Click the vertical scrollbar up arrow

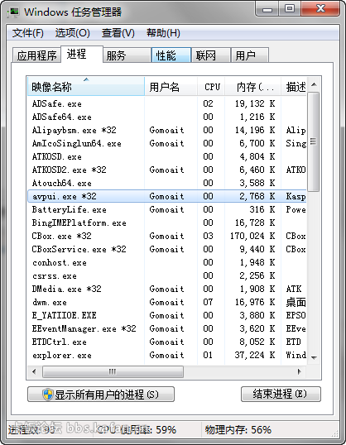pyautogui.click(x=314, y=84)
